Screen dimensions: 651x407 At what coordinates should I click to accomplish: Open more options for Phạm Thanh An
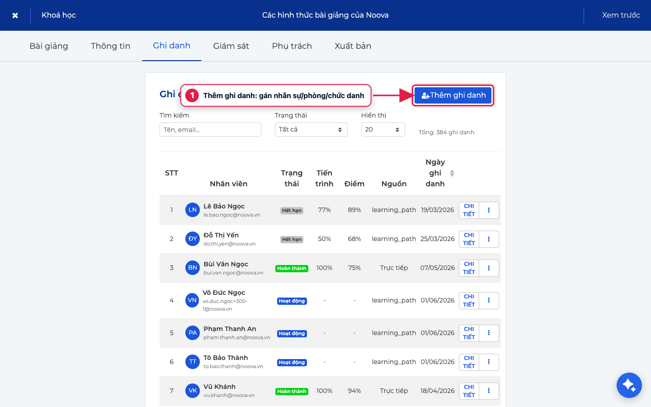point(489,333)
